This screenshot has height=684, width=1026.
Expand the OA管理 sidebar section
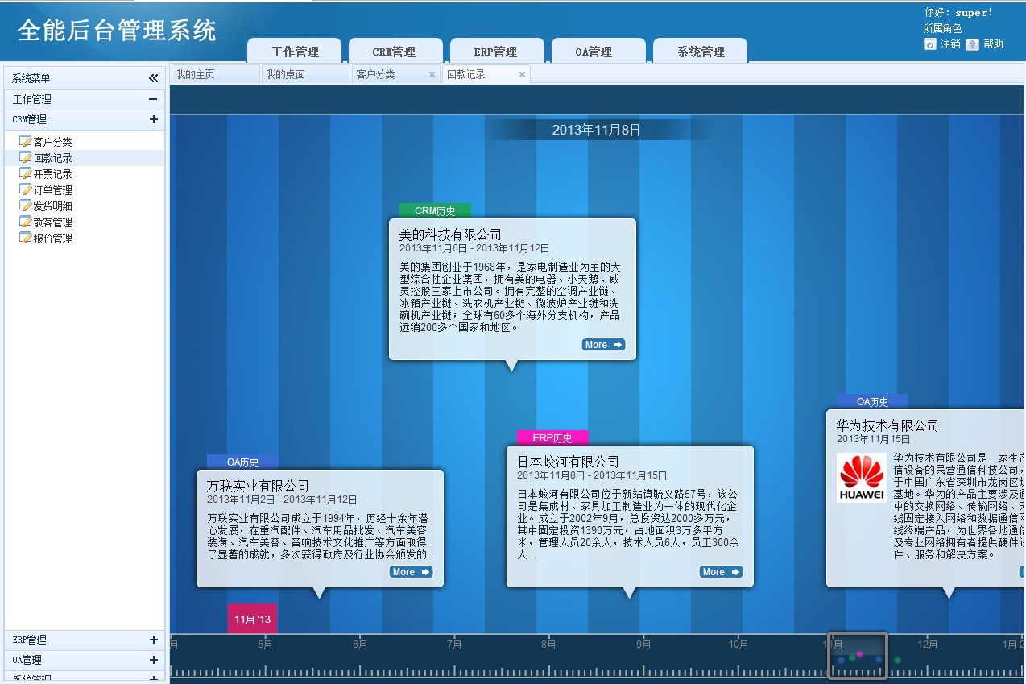pyautogui.click(x=153, y=660)
